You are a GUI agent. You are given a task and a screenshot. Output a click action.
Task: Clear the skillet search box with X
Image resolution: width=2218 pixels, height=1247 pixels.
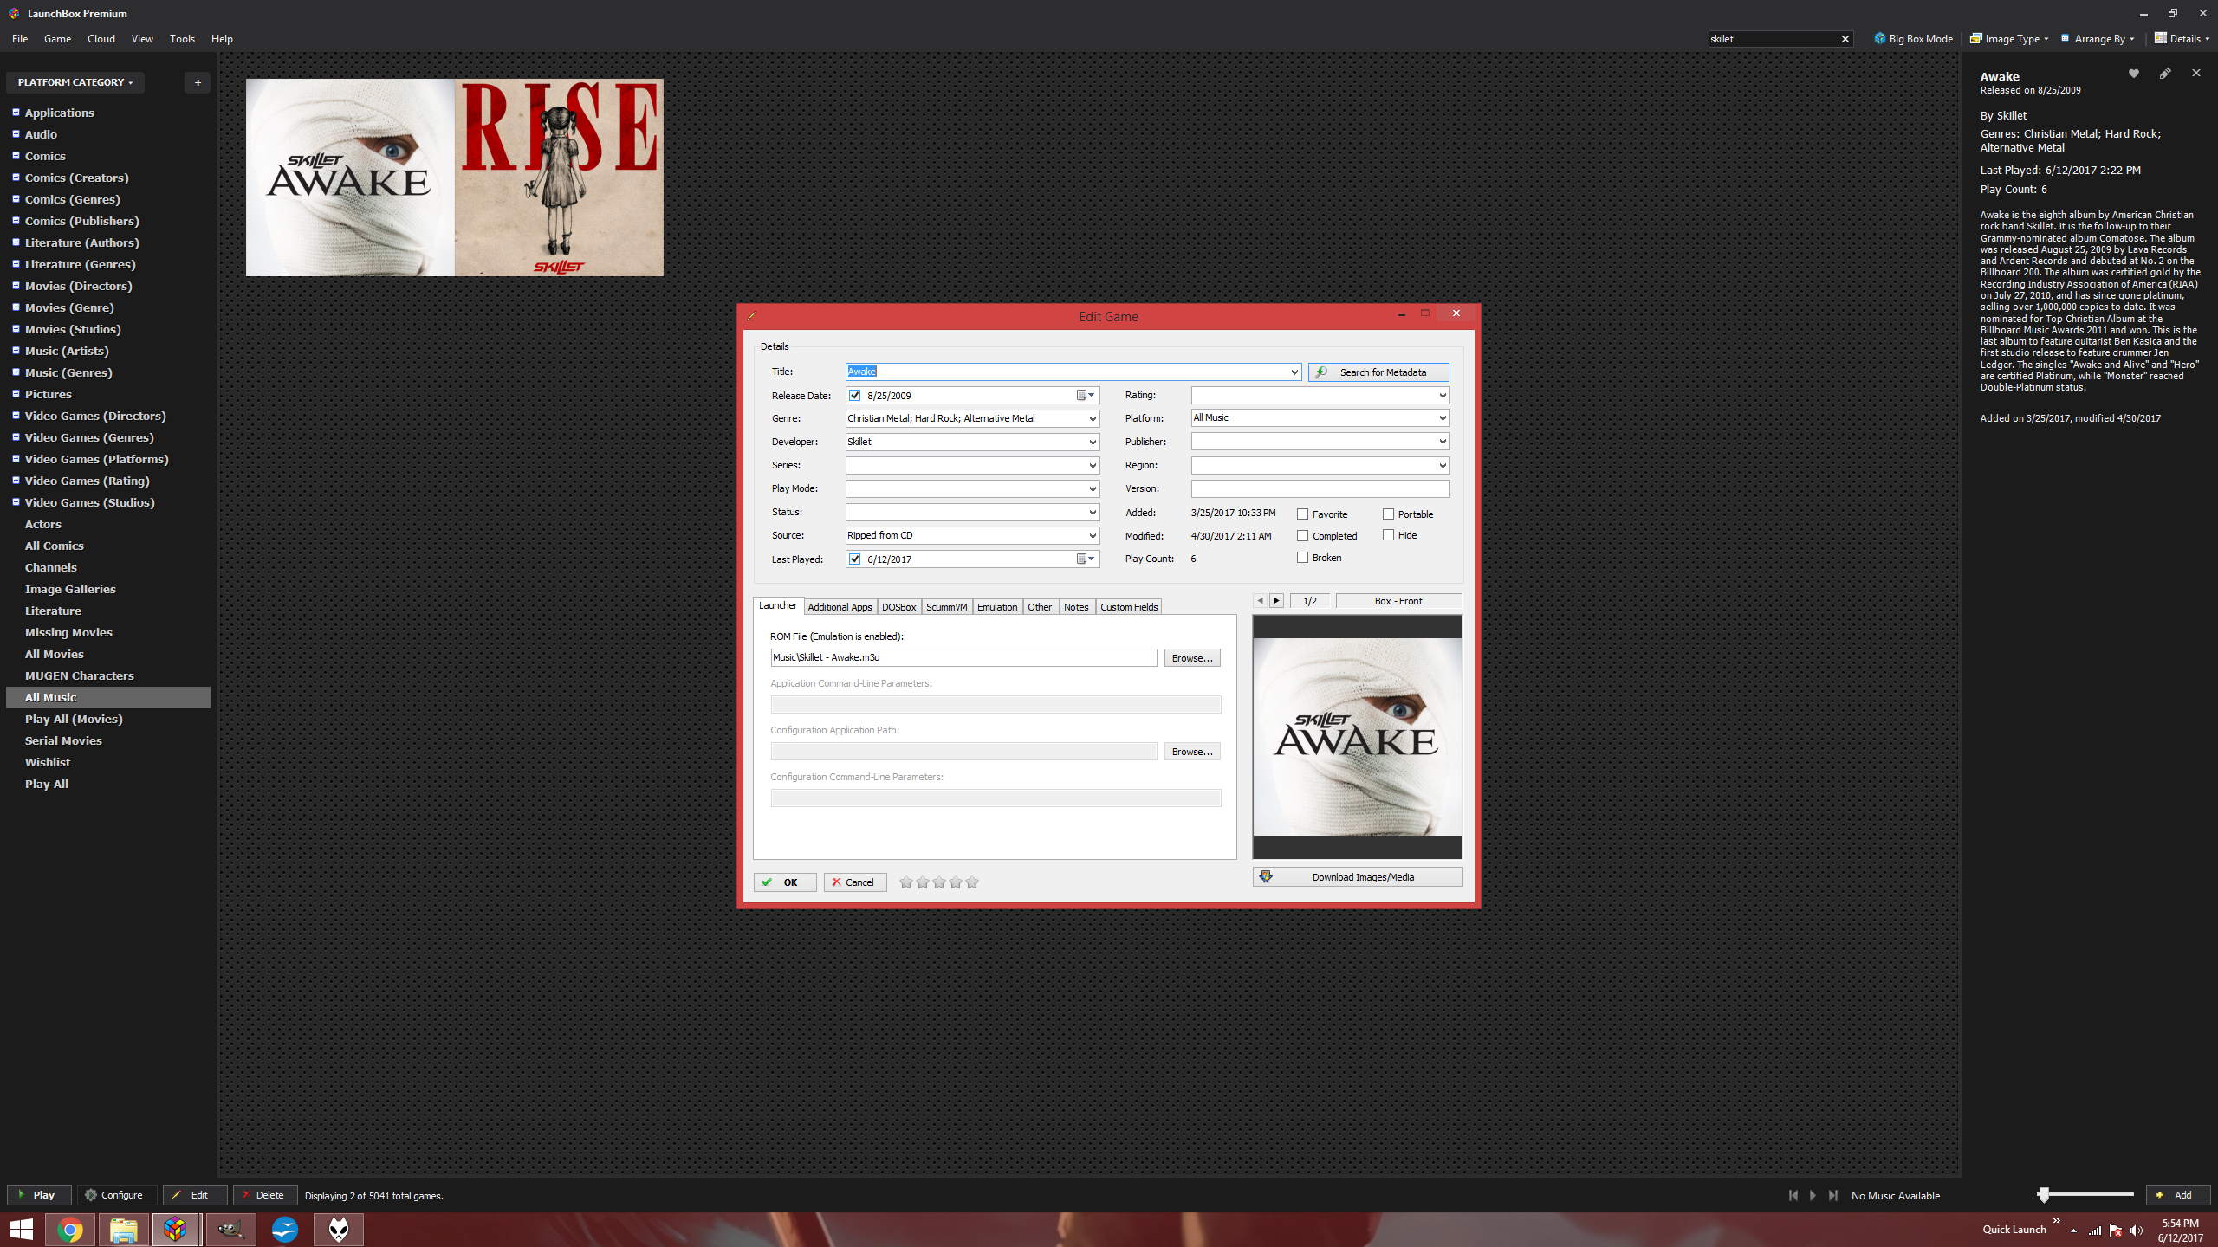pos(1845,39)
